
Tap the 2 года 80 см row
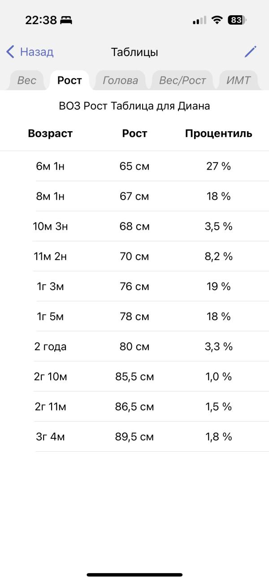pos(134,346)
